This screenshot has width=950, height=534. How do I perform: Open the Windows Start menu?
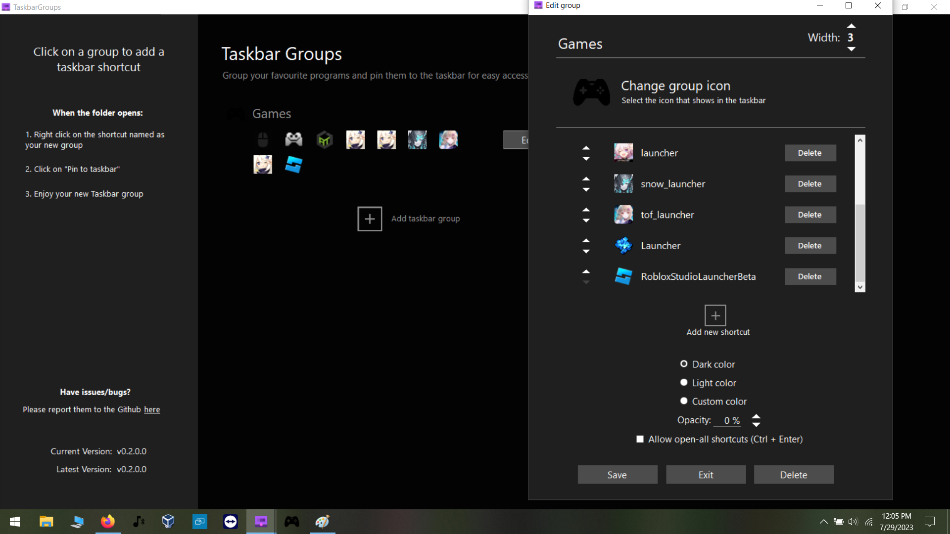click(x=14, y=521)
